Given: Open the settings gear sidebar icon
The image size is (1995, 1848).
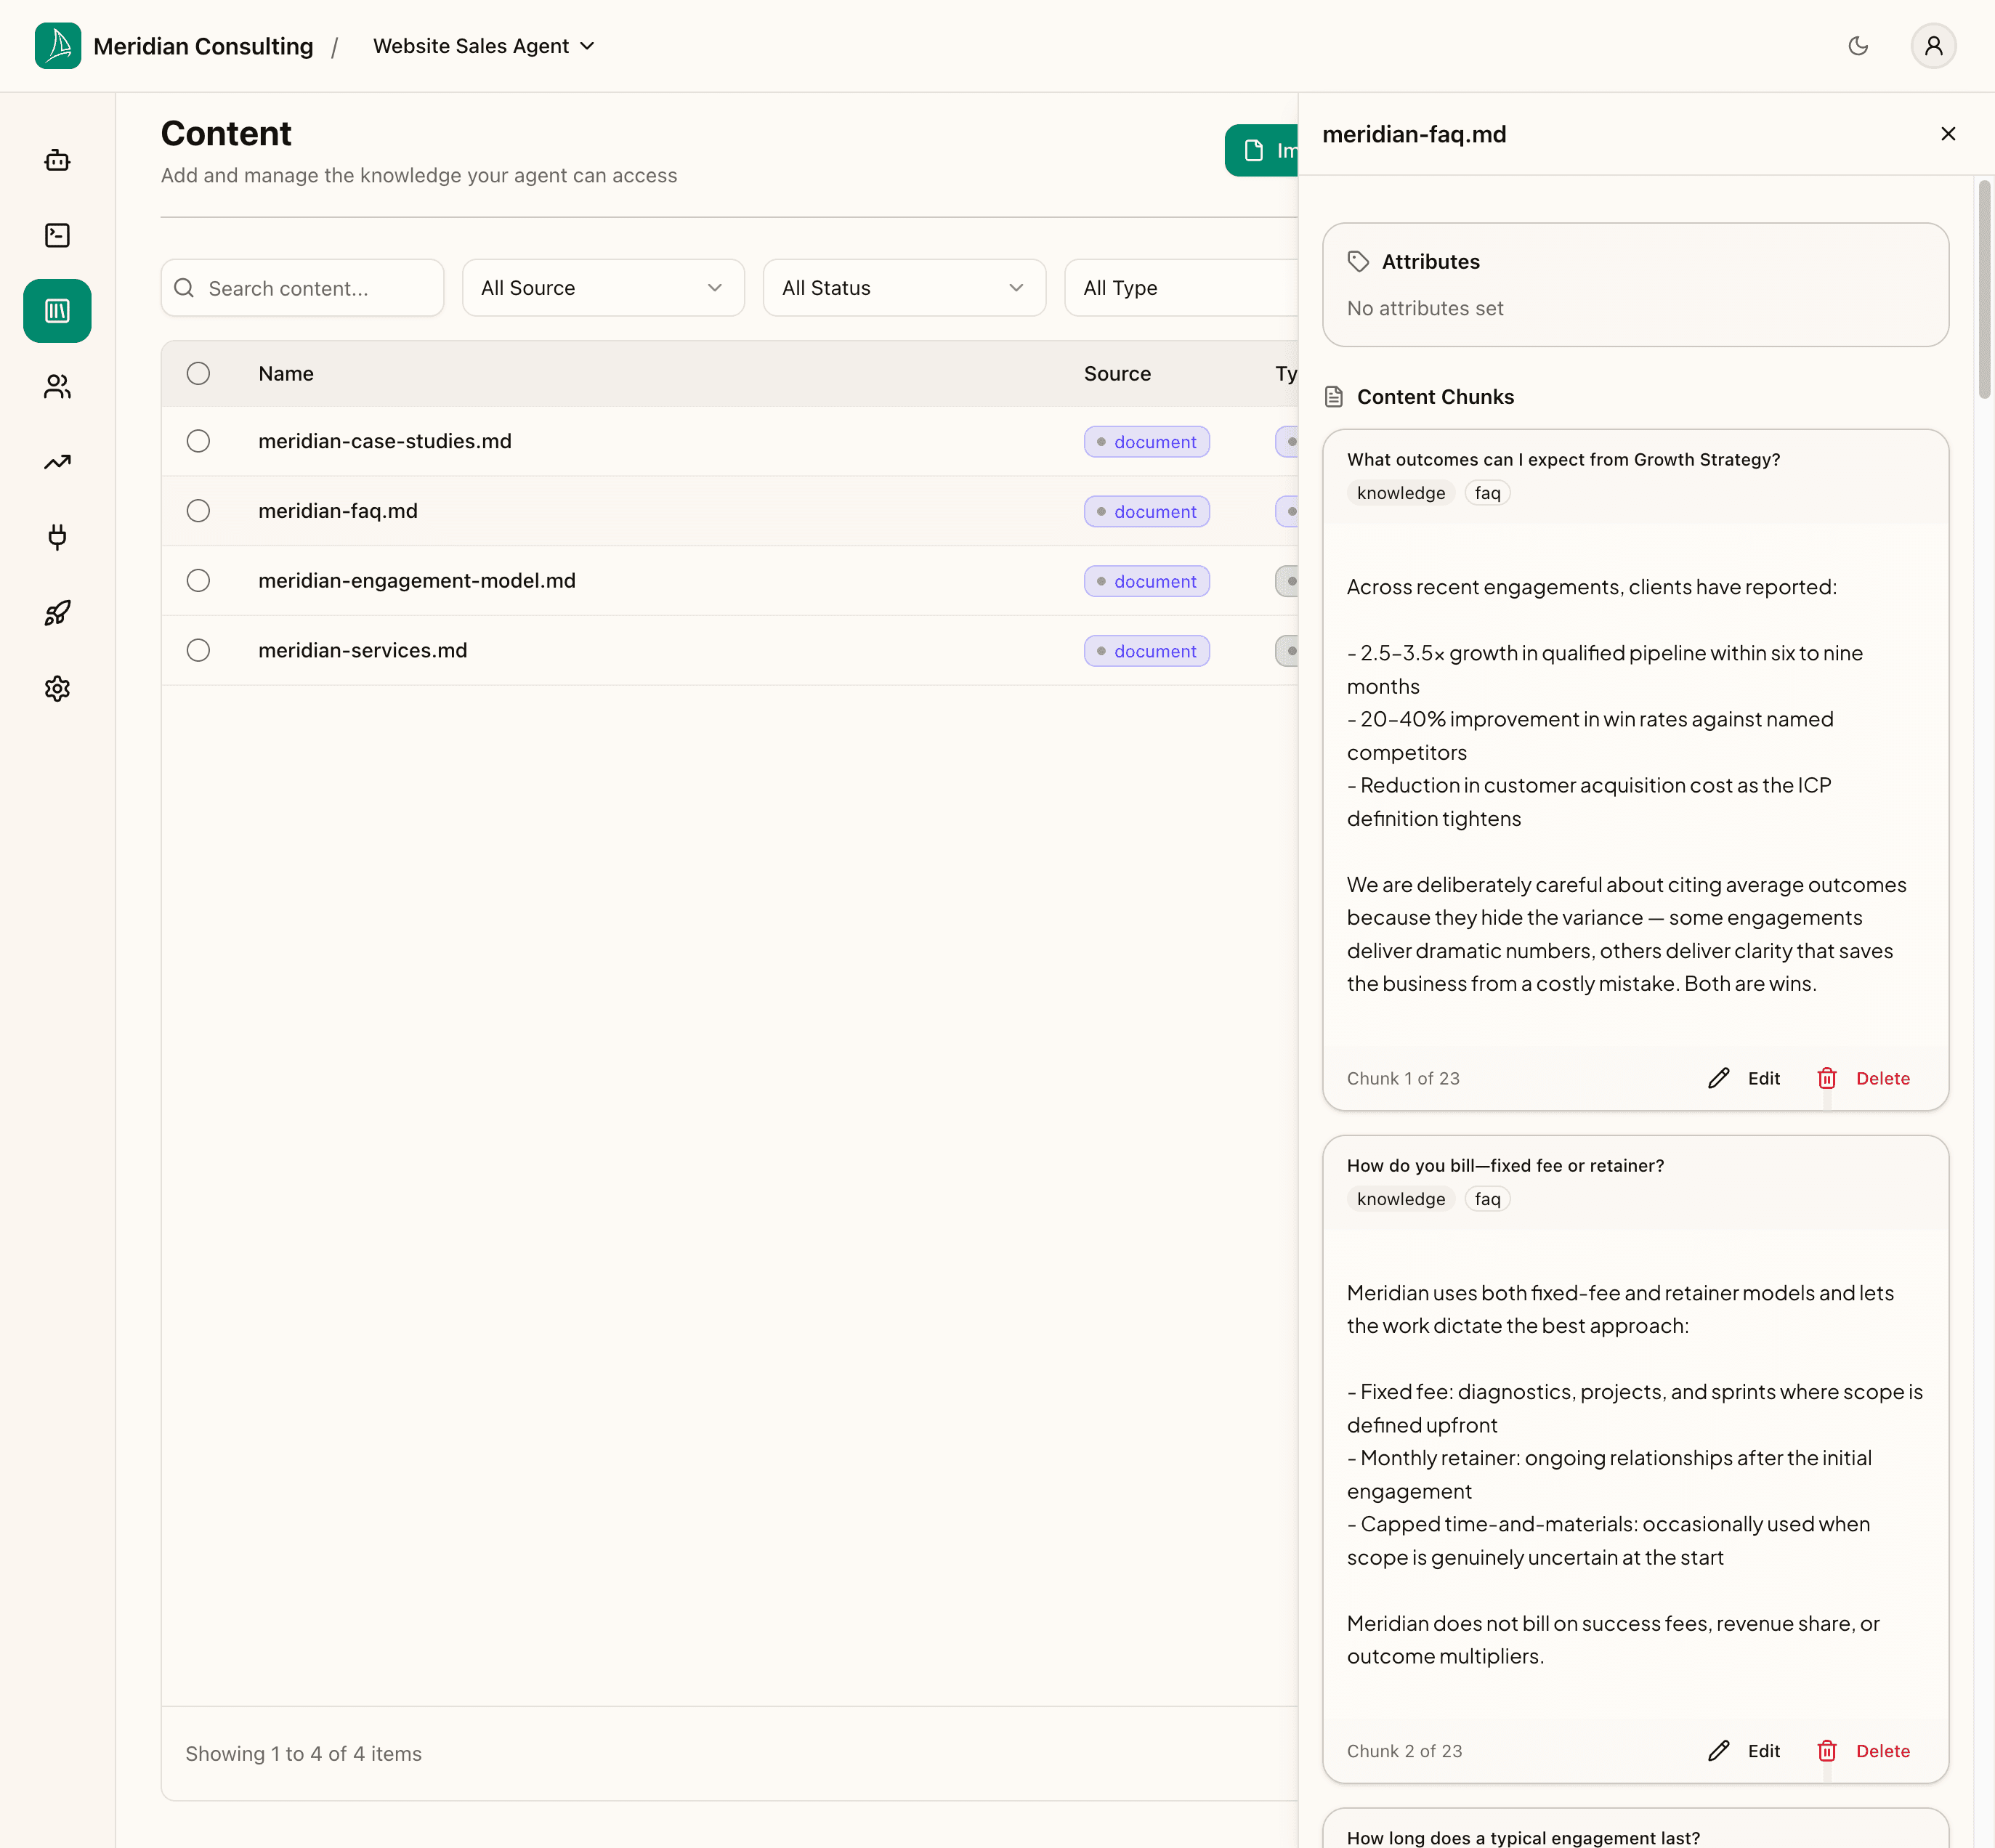Looking at the screenshot, I should [x=57, y=688].
